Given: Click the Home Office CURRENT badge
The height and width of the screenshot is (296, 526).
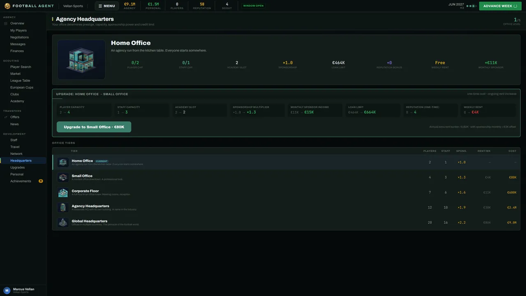Looking at the screenshot, I should point(102,161).
